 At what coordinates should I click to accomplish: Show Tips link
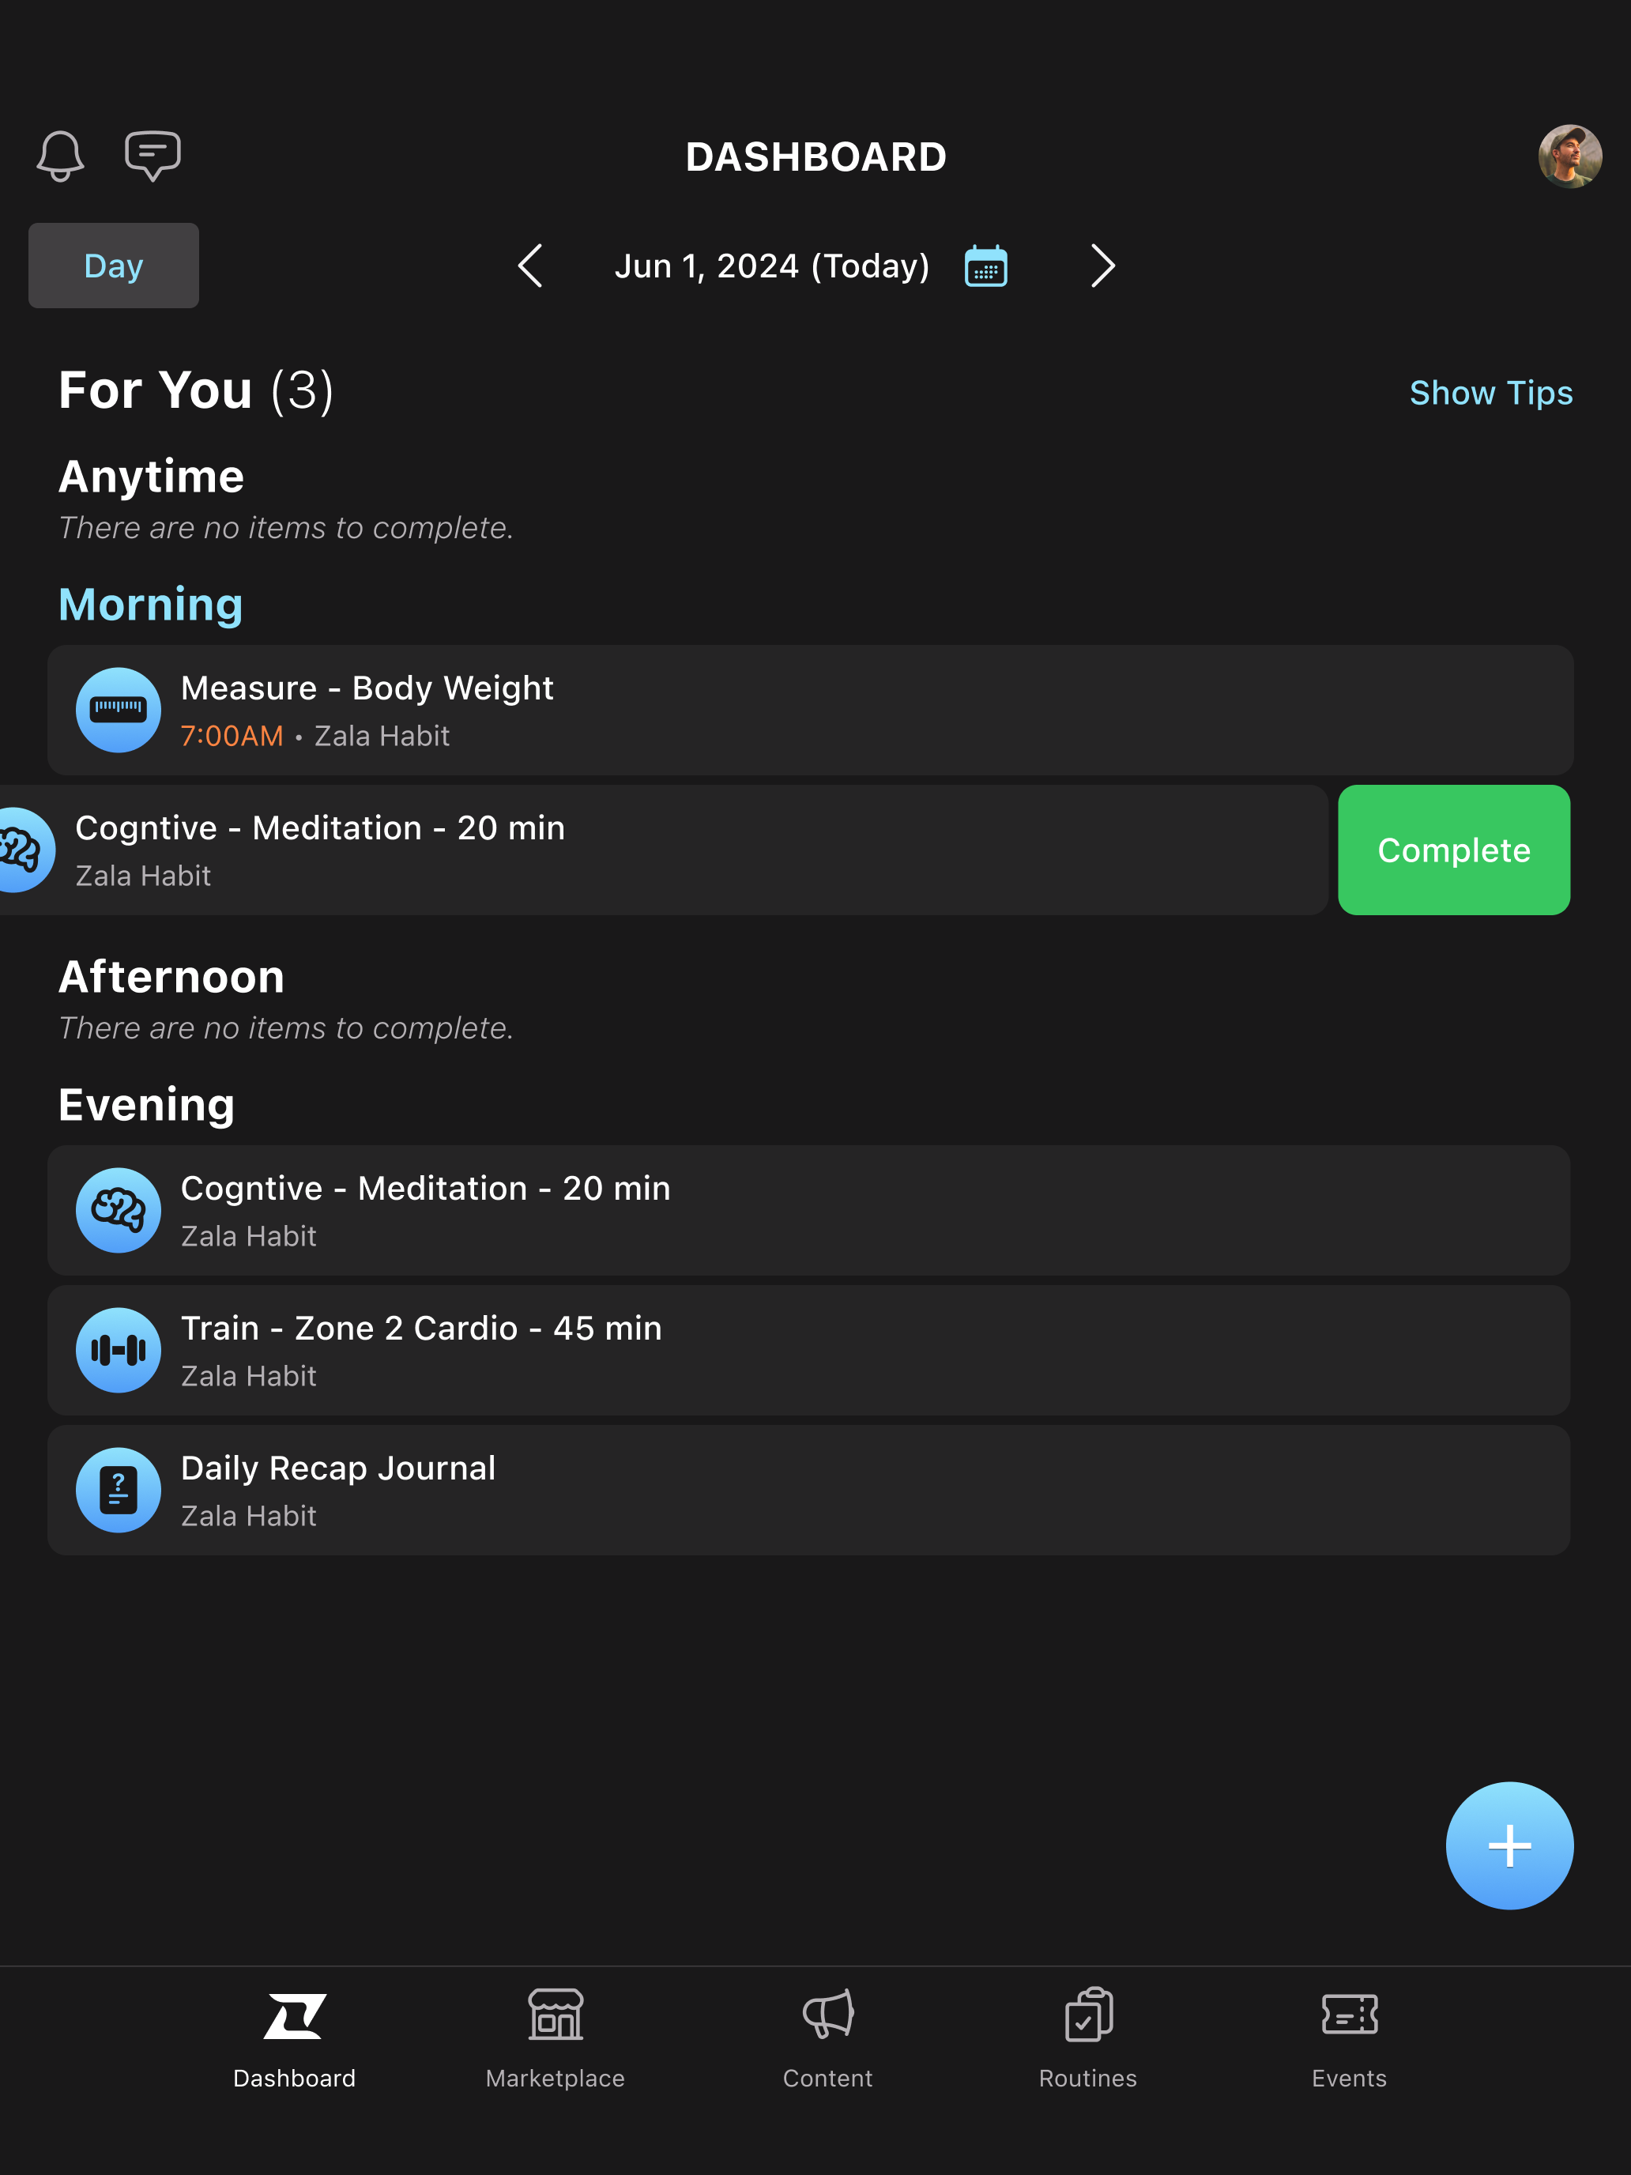(x=1490, y=392)
